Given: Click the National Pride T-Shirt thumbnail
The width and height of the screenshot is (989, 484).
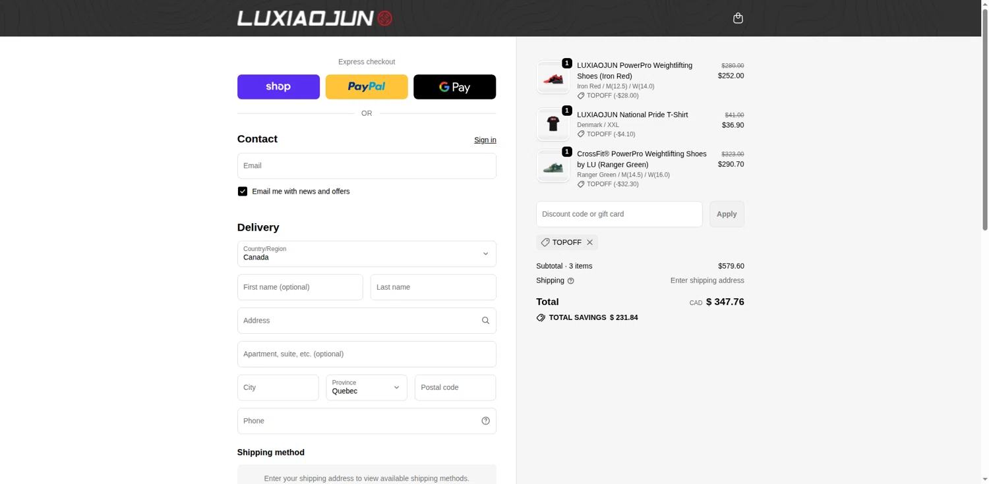Looking at the screenshot, I should click(x=553, y=124).
